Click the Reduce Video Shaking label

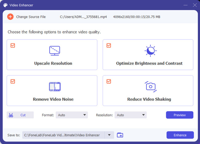149,99
